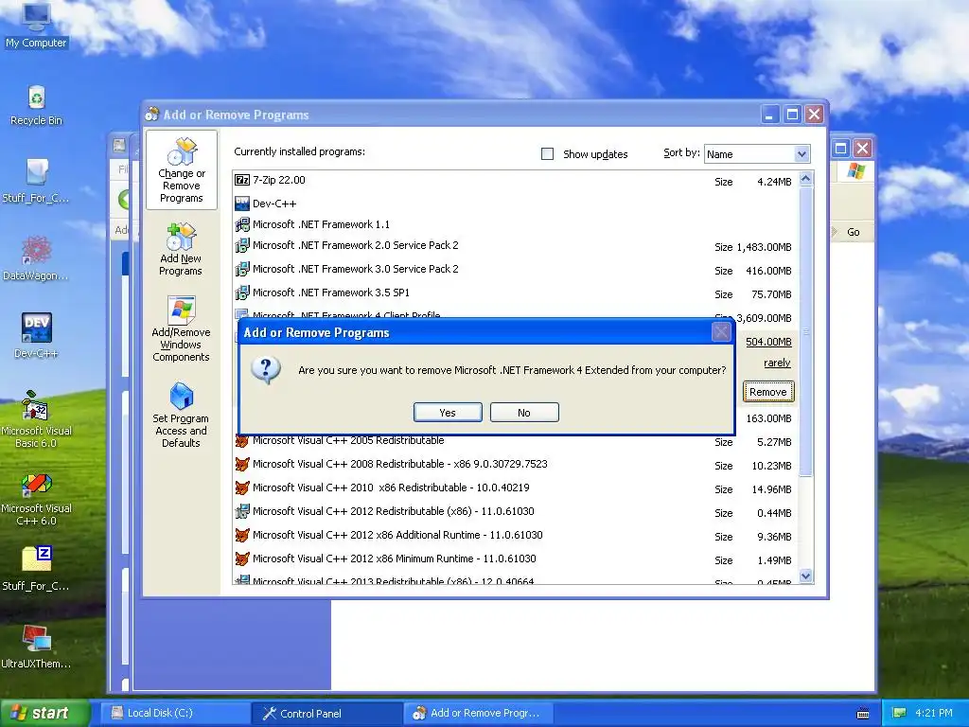Click Visual C++ 2008 Redistributable icon
Viewport: 969px width, 727px height.
point(242,464)
